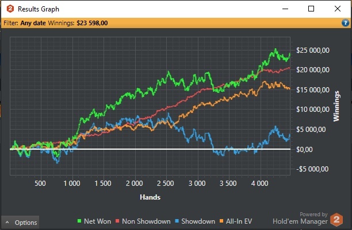The width and height of the screenshot is (352, 230).
Task: Click the 2 000 hands axis label
Action: tap(134, 184)
